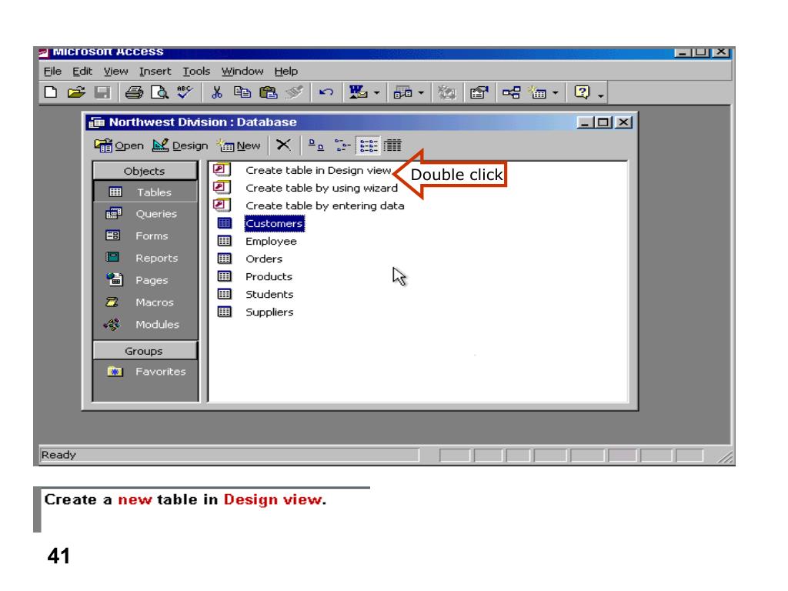Click Open button in Database window
This screenshot has height=591, width=788.
[119, 145]
